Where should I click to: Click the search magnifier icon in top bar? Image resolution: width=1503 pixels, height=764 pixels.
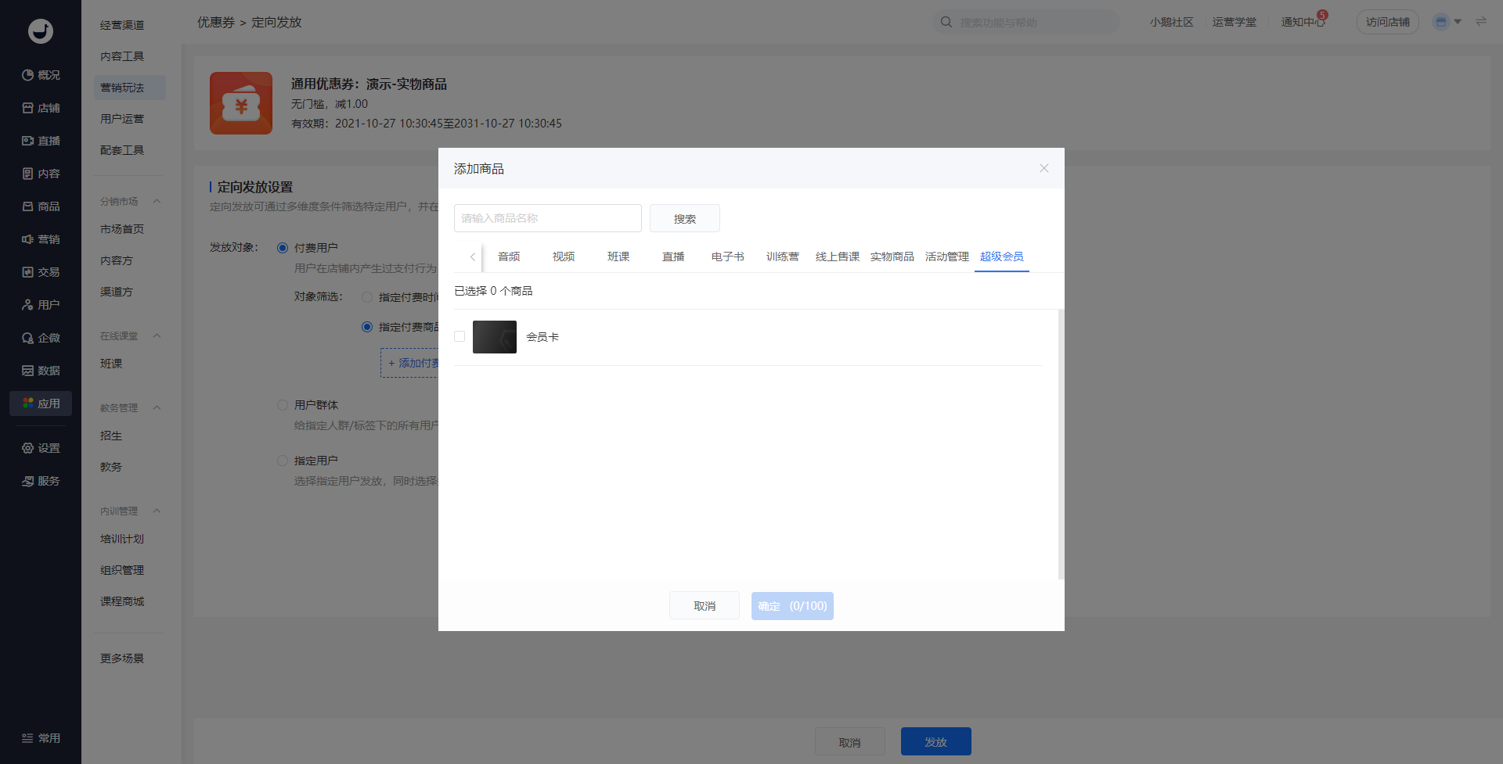946,22
